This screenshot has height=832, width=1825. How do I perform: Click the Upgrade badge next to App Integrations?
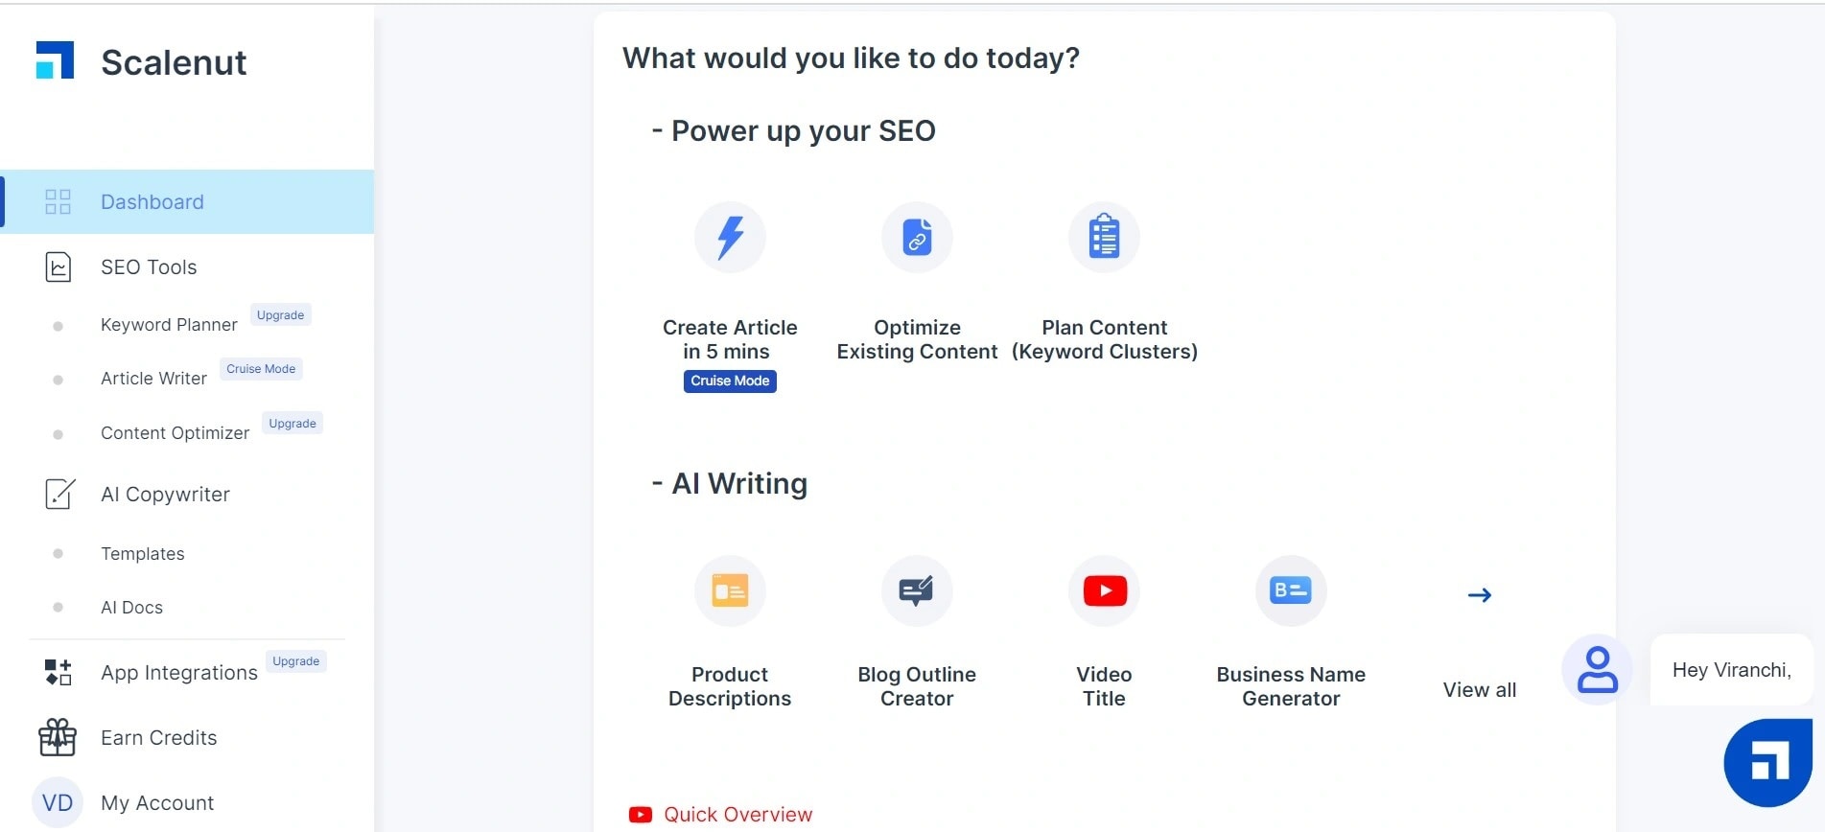(295, 661)
